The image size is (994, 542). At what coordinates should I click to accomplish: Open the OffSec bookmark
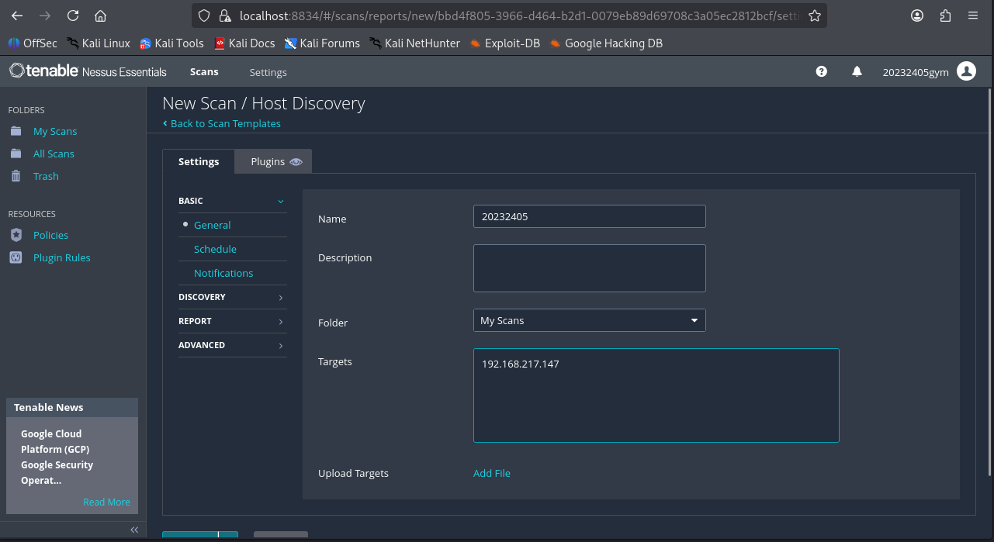pyautogui.click(x=33, y=43)
